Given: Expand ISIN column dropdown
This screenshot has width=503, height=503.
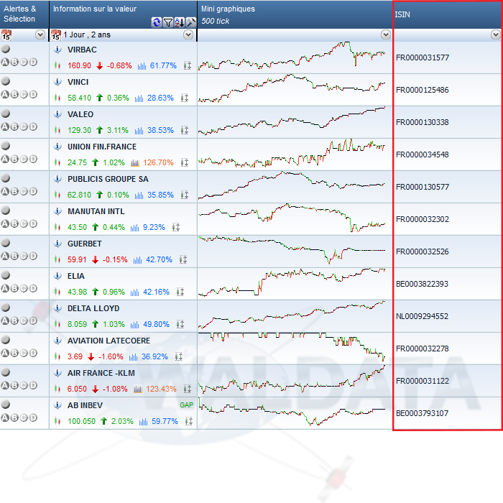Looking at the screenshot, I should [x=496, y=34].
